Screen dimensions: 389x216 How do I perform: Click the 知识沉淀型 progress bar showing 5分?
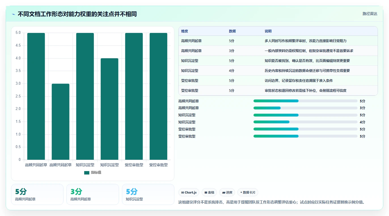click(305, 115)
